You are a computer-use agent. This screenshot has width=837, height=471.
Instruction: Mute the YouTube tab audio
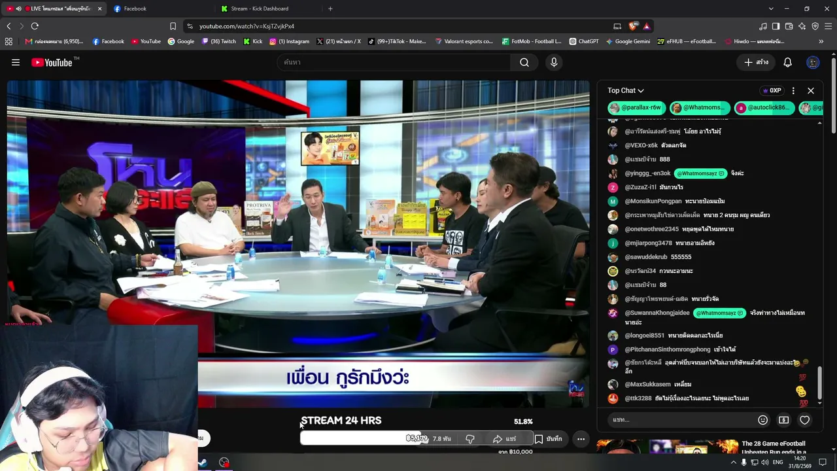point(18,9)
